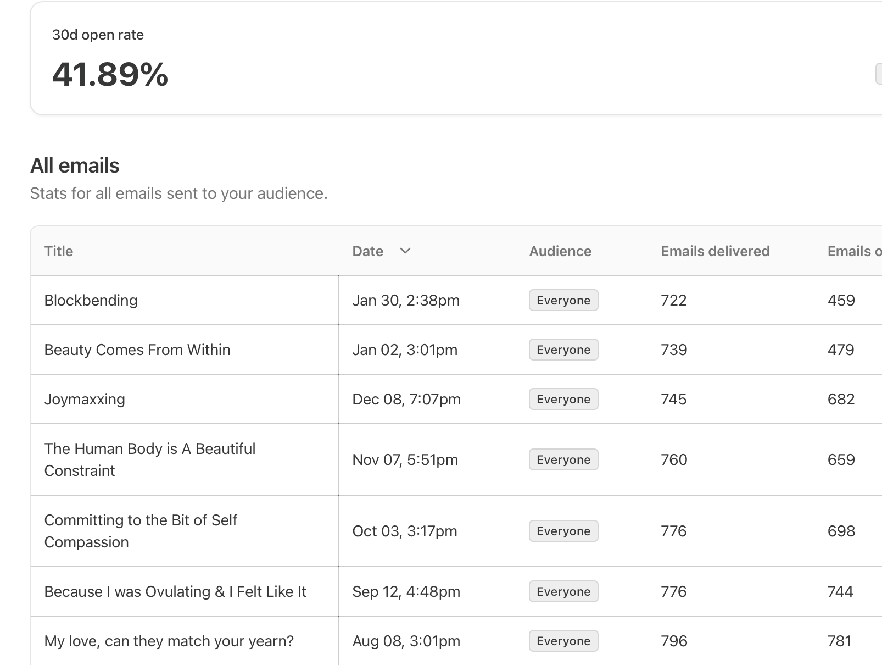Click the Emails delivered column header
This screenshot has width=882, height=665.
[715, 251]
